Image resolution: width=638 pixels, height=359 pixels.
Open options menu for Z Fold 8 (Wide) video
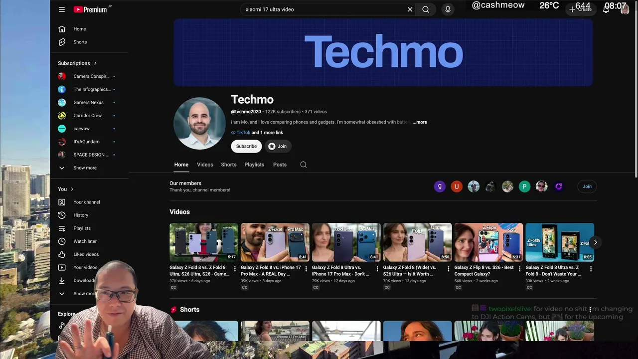pos(448,269)
